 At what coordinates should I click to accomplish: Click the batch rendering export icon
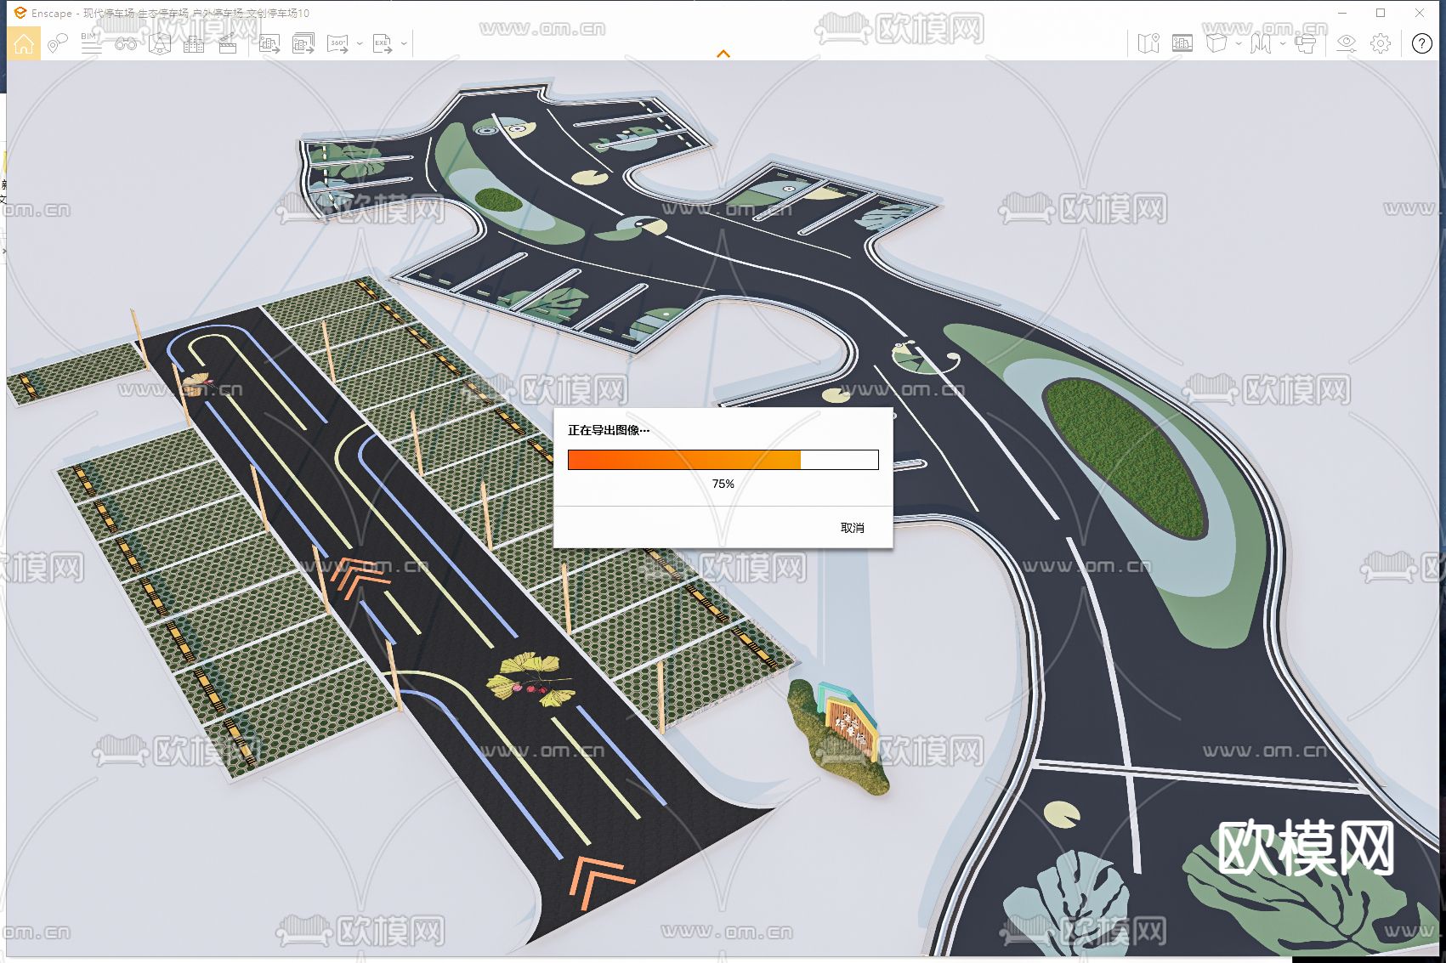click(303, 43)
